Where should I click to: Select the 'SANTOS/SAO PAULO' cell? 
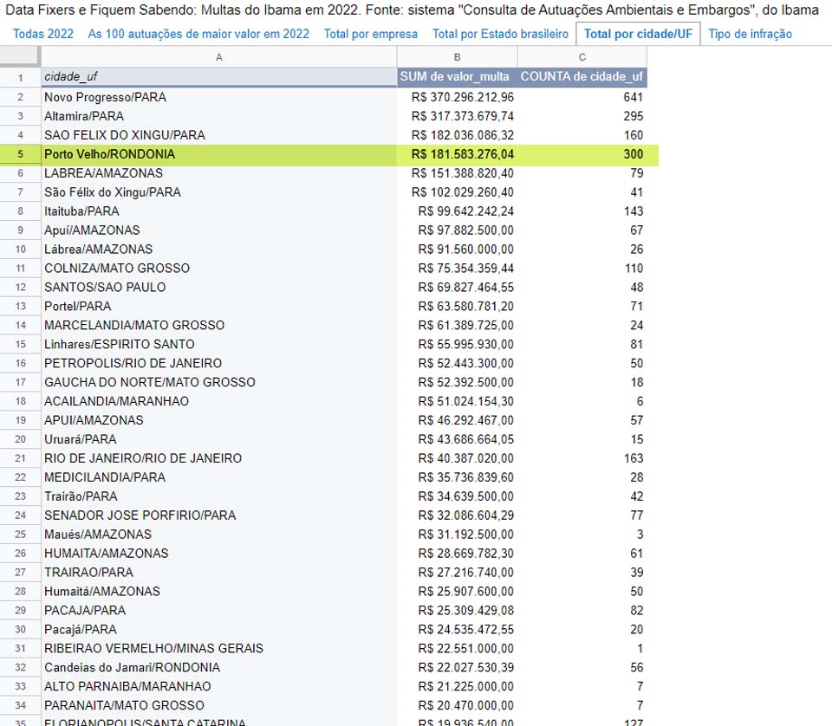tap(218, 287)
